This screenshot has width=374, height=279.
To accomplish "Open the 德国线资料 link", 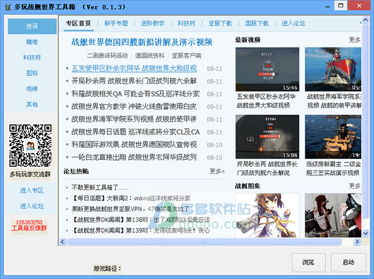I will coord(150,56).
